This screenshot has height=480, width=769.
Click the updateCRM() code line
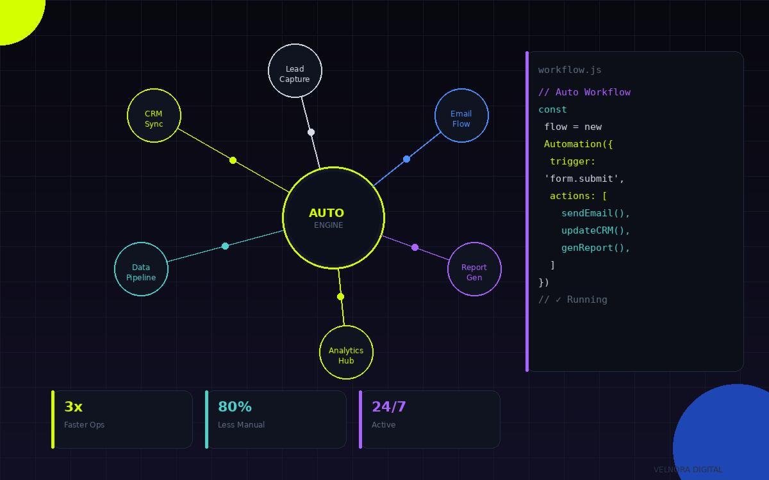[x=596, y=230]
